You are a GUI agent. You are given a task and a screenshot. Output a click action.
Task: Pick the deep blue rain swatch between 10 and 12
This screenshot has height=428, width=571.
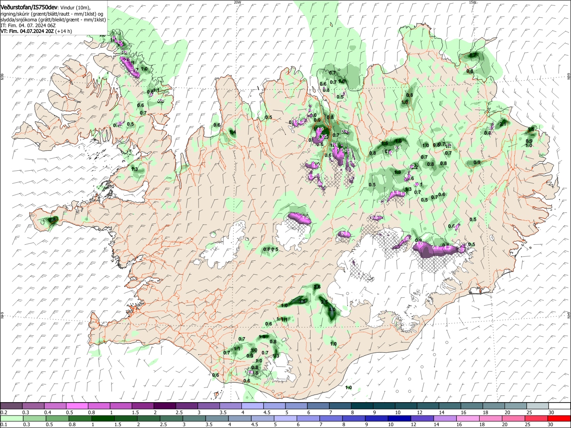click(x=399, y=418)
